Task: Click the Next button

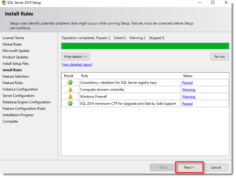Action: click(x=189, y=167)
